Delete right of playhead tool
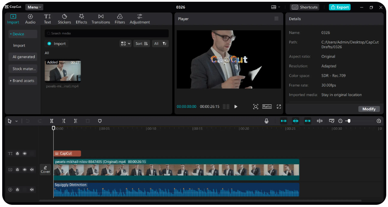The width and height of the screenshot is (388, 207). click(x=75, y=121)
